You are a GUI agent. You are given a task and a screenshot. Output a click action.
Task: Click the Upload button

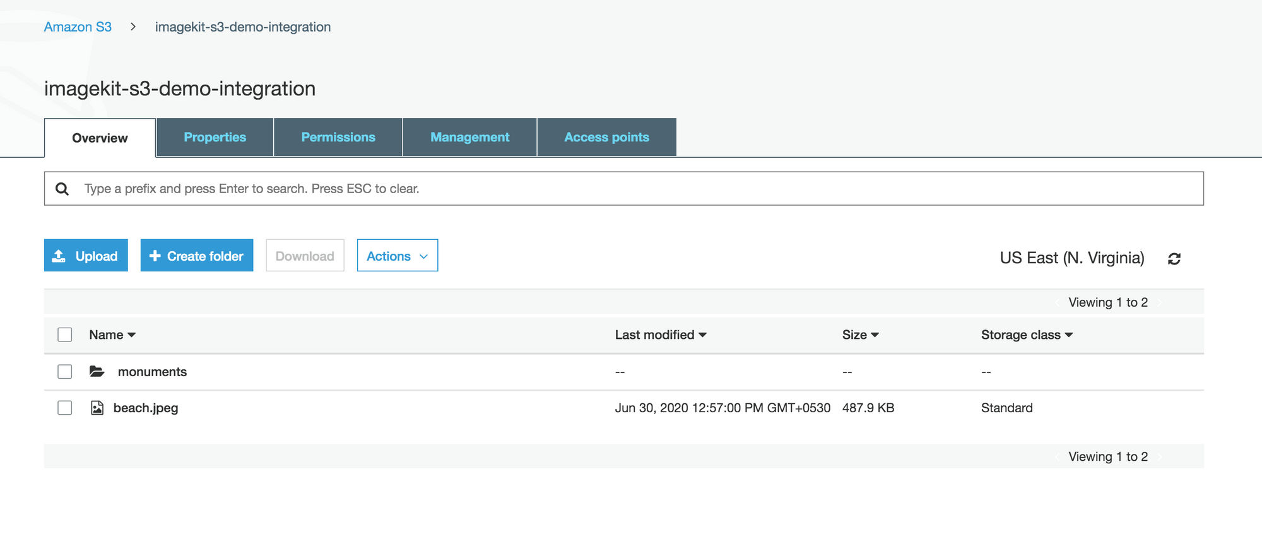click(x=86, y=256)
